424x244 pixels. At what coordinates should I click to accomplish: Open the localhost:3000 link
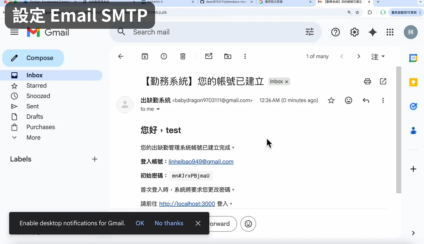tap(187, 204)
